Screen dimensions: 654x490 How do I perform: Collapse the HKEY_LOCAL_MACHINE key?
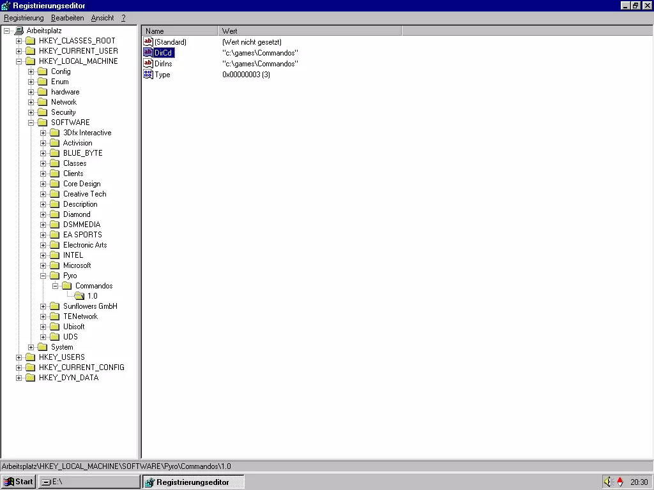click(19, 61)
